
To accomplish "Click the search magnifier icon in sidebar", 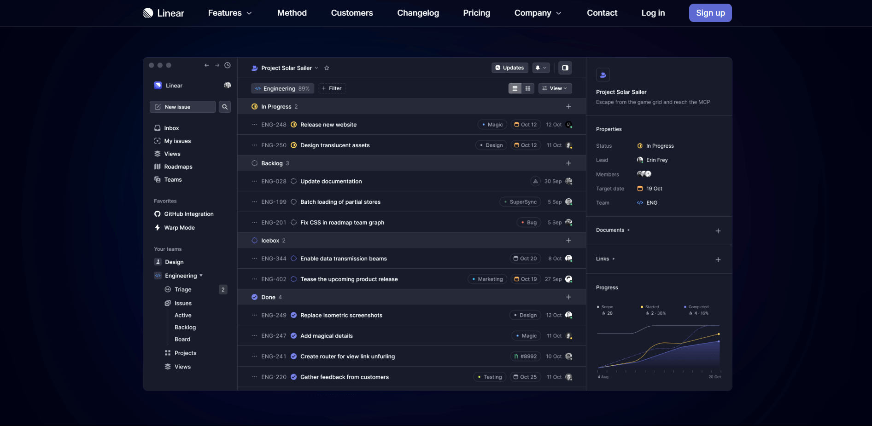I will pos(225,107).
